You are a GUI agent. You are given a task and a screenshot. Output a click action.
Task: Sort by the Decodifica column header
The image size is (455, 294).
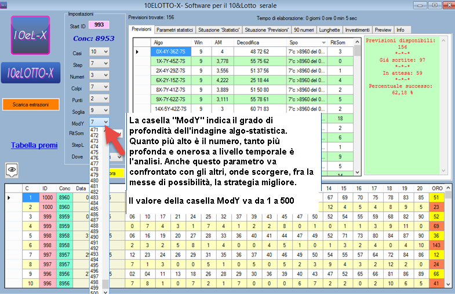point(260,43)
